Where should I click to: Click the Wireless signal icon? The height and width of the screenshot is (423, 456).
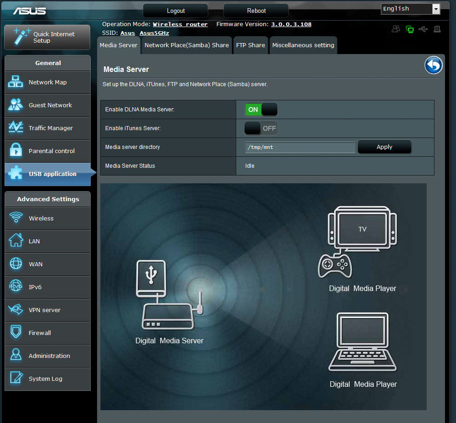coord(16,217)
